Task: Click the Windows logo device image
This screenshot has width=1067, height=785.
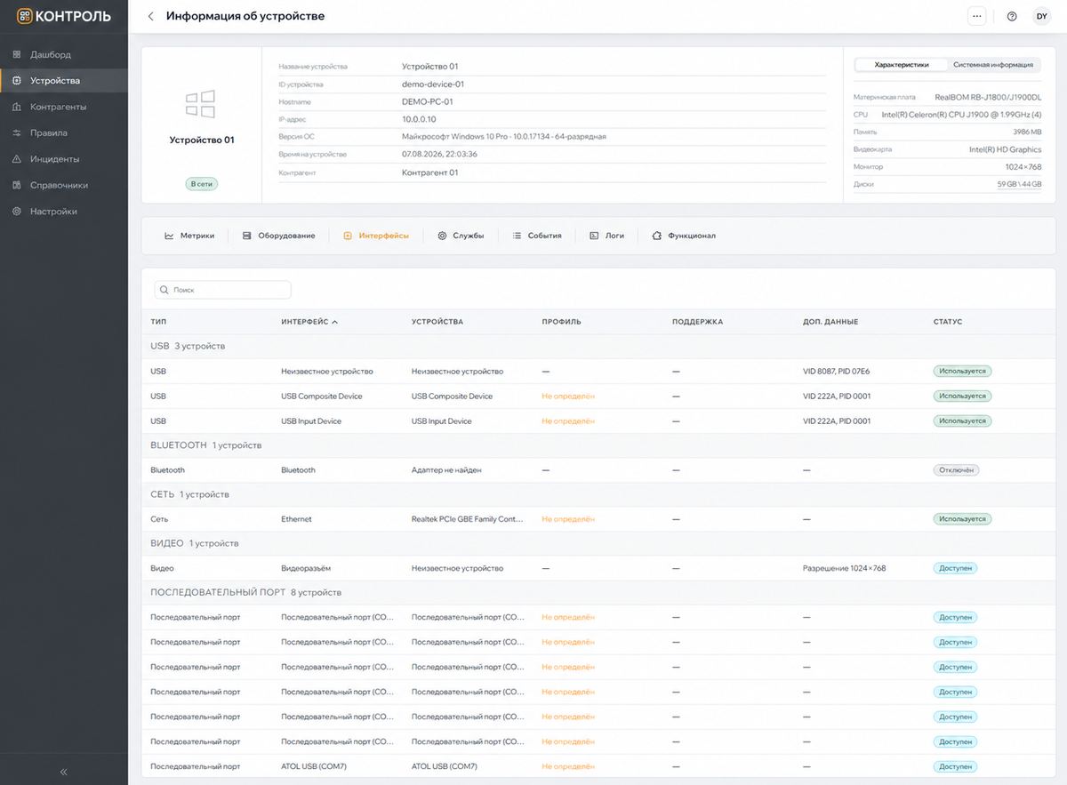Action: tap(200, 103)
